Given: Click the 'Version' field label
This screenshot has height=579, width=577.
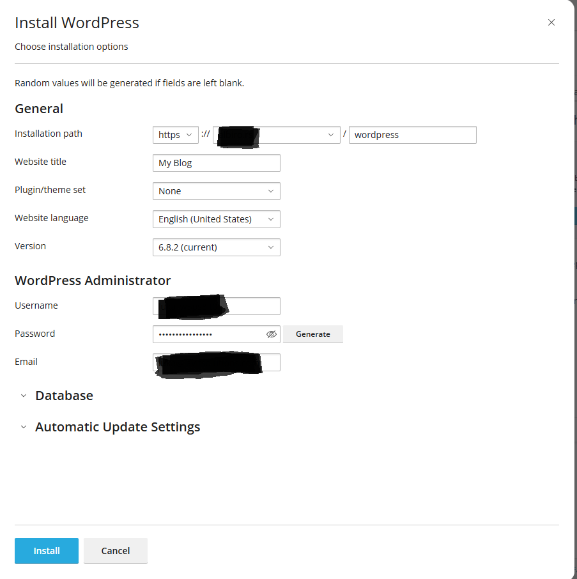Looking at the screenshot, I should (30, 246).
